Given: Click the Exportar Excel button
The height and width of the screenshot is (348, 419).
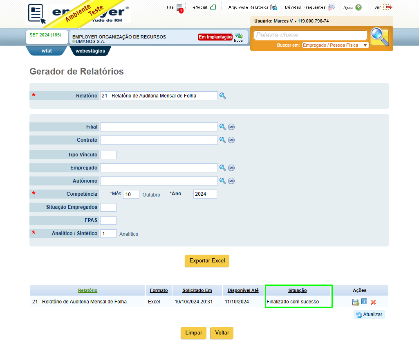Looking at the screenshot, I should [x=207, y=261].
